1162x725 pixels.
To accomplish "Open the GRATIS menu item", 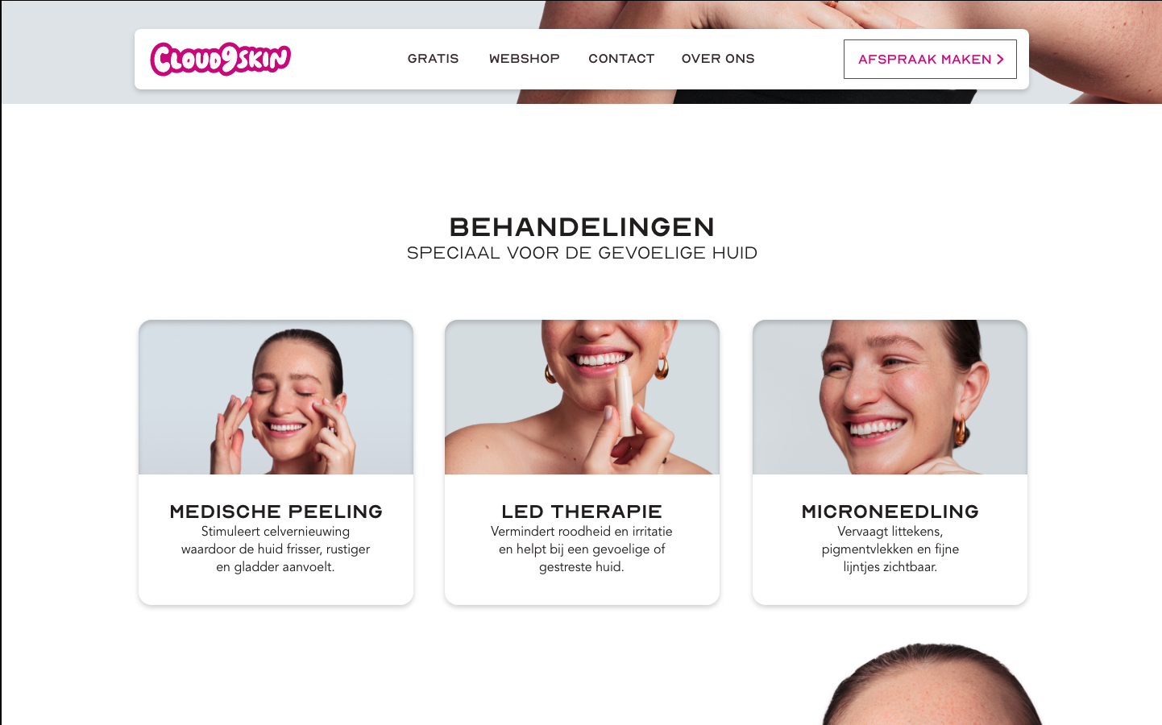I will (433, 59).
